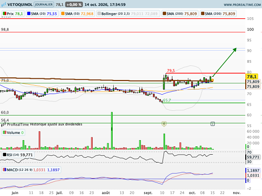The height and width of the screenshot is (196, 262).
Task: Click the tall green volume bar in August
Action: click(x=112, y=131)
